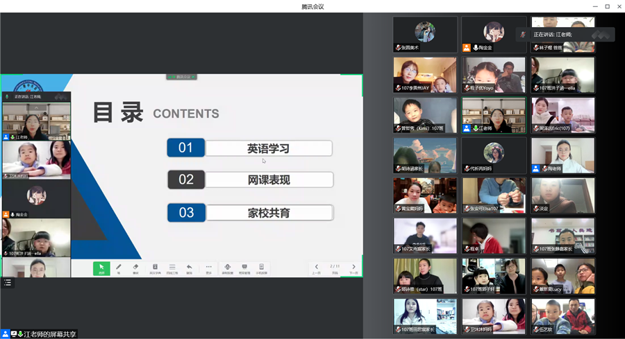Select 曾哲凭 (Kimi) 107班 video tile
The image size is (625, 339).
point(425,115)
